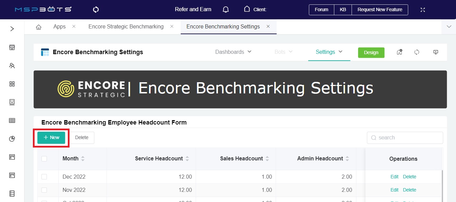Open the Settings dropdown

(329, 52)
